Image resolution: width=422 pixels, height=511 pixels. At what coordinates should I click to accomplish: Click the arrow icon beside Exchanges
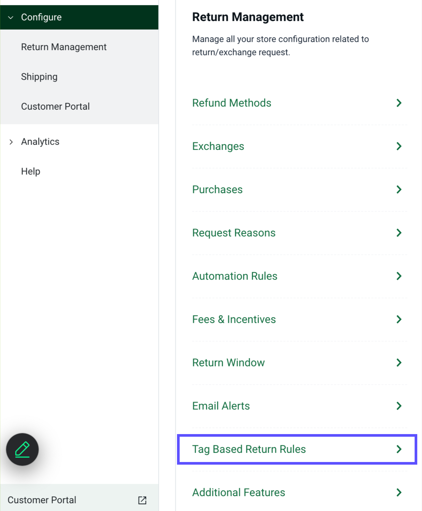399,146
